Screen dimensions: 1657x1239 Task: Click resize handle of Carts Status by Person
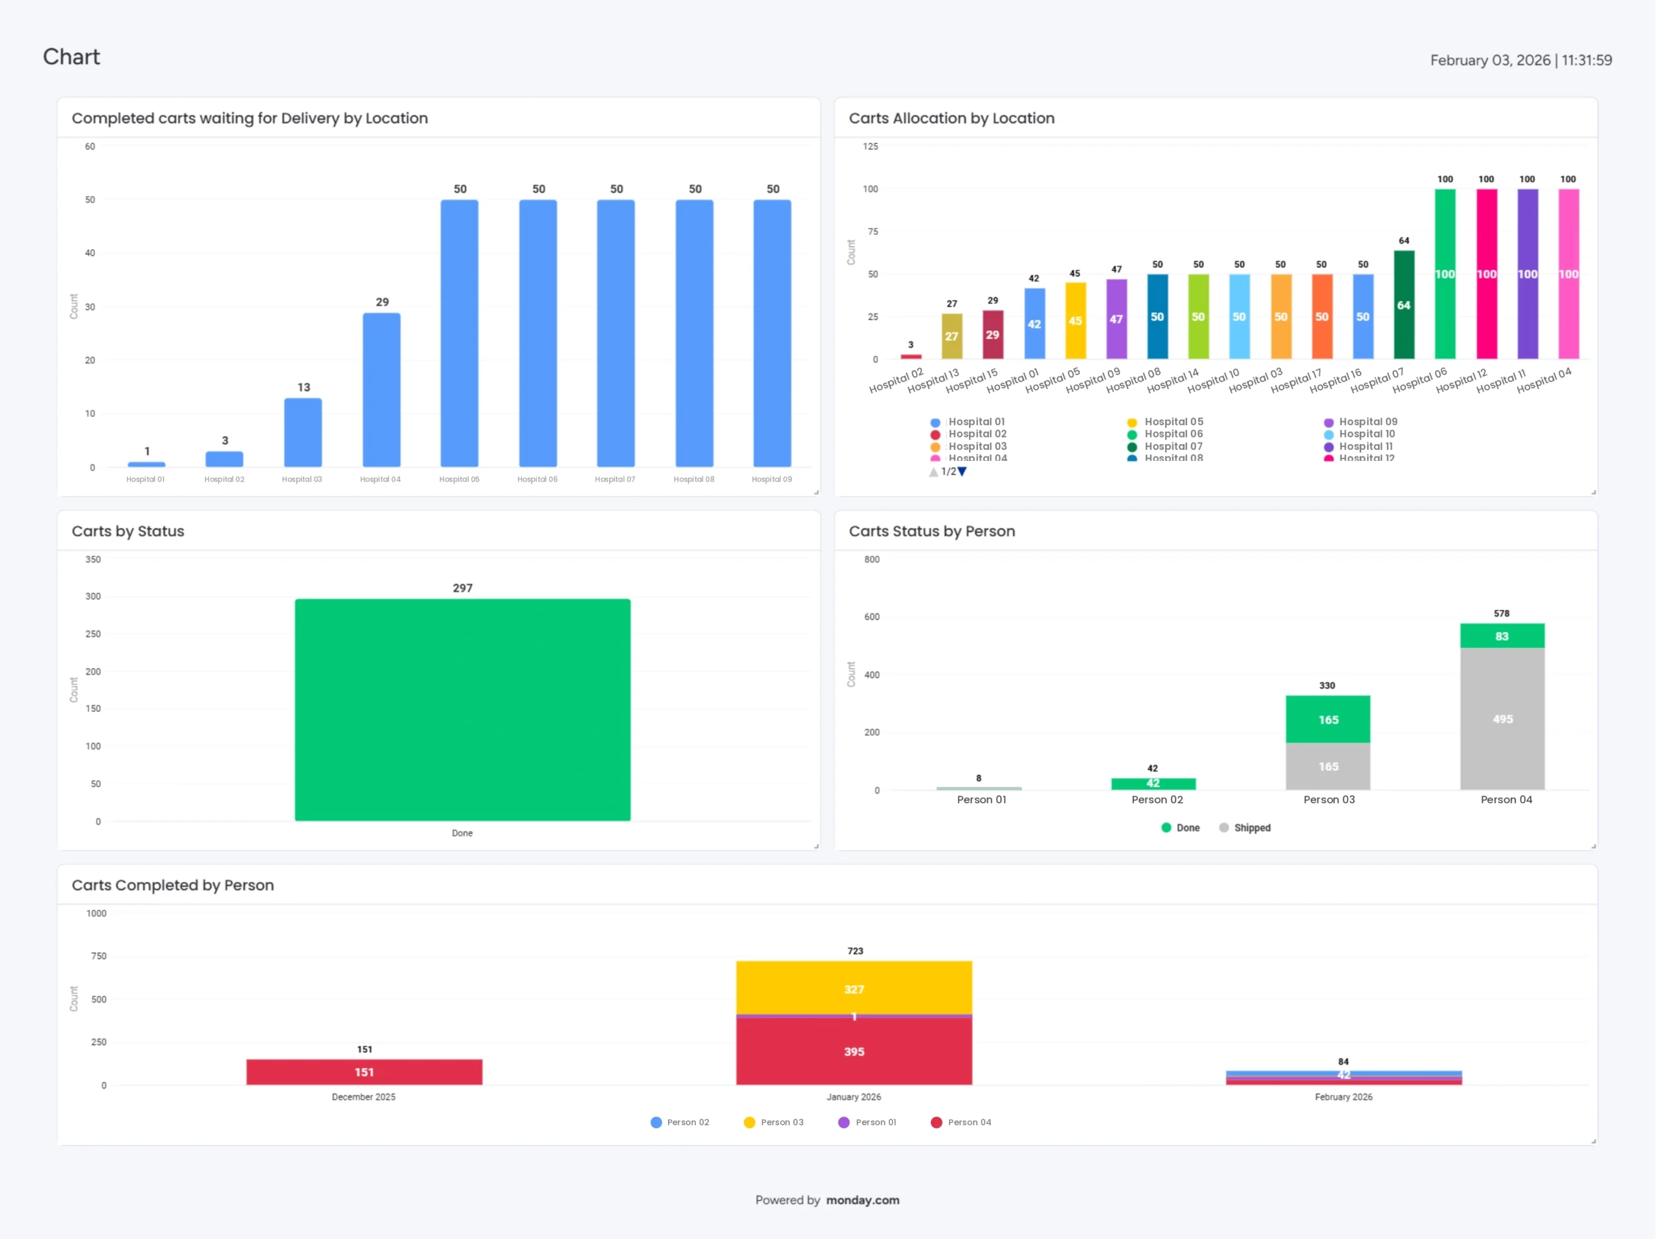click(1594, 845)
